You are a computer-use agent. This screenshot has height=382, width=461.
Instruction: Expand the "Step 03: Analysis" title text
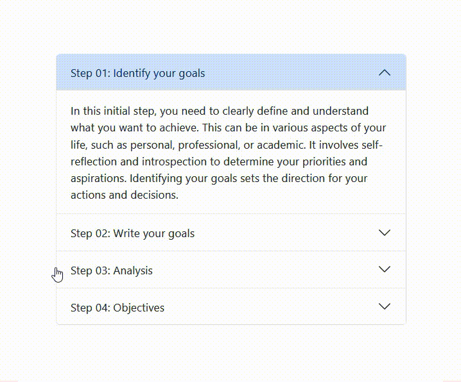[x=112, y=270]
